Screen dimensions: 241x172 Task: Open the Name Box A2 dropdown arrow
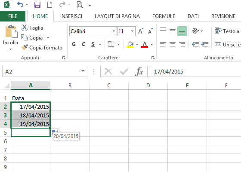click(83, 71)
